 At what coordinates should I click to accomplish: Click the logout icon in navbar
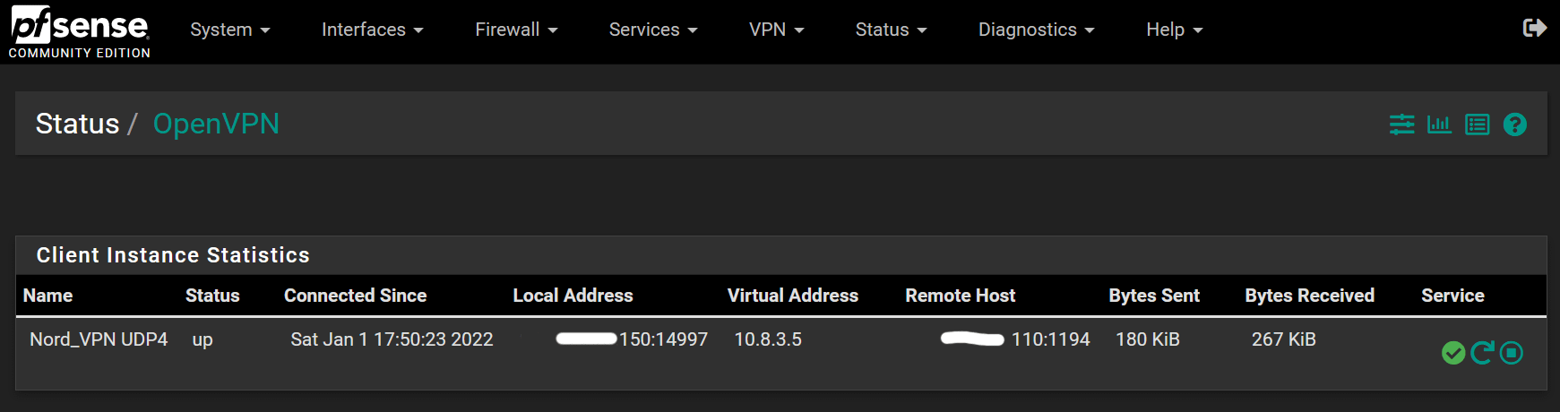(1534, 29)
